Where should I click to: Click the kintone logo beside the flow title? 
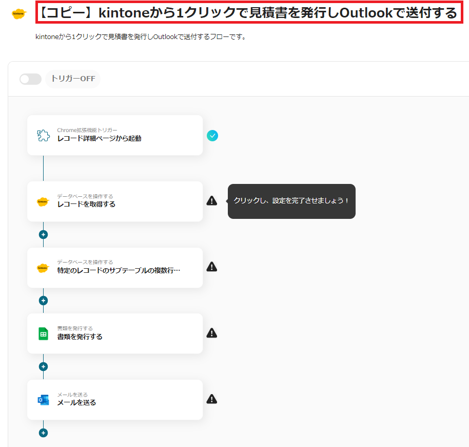pos(19,14)
